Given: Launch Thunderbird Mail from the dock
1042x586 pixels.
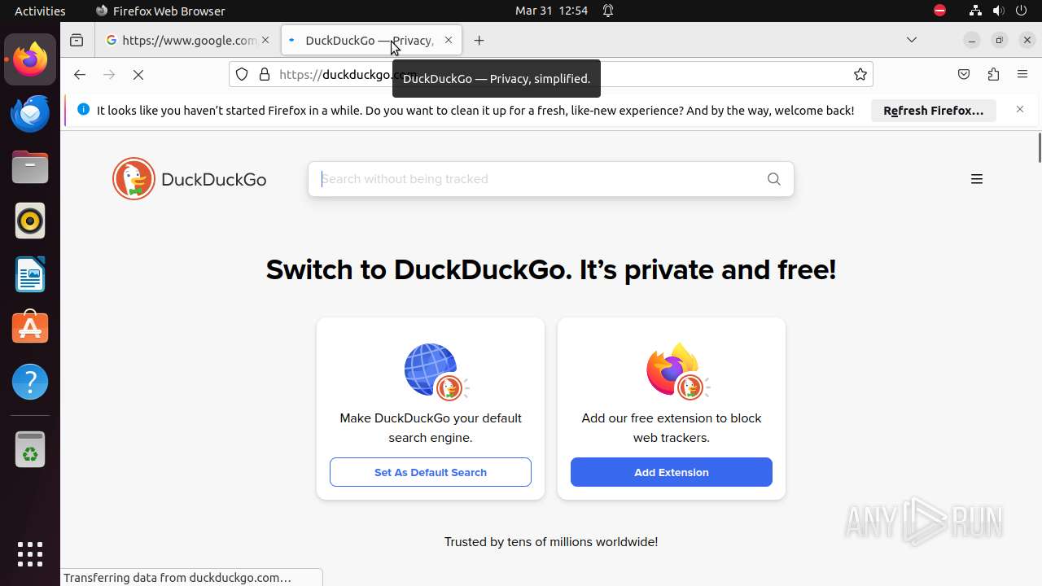Looking at the screenshot, I should pos(30,113).
